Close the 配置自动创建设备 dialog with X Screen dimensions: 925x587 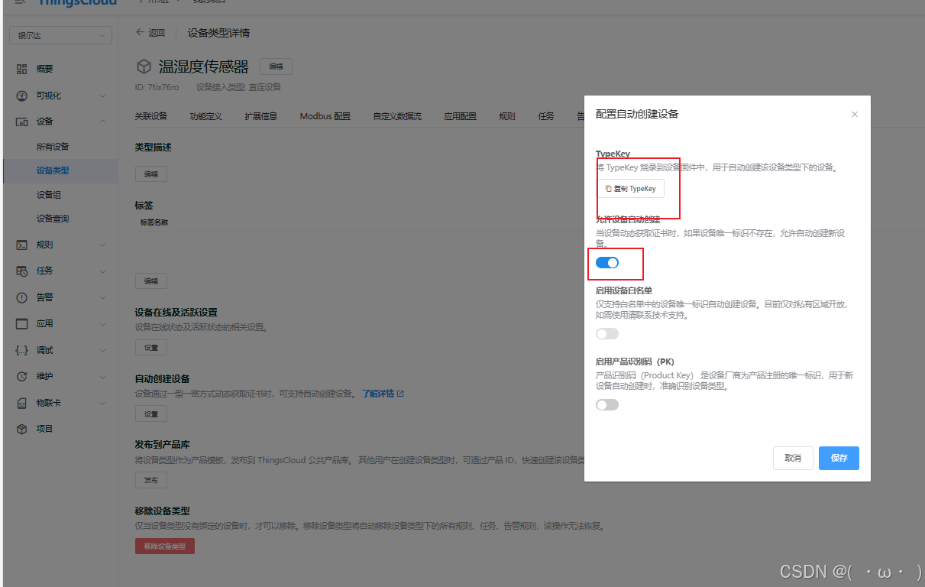pyautogui.click(x=855, y=115)
